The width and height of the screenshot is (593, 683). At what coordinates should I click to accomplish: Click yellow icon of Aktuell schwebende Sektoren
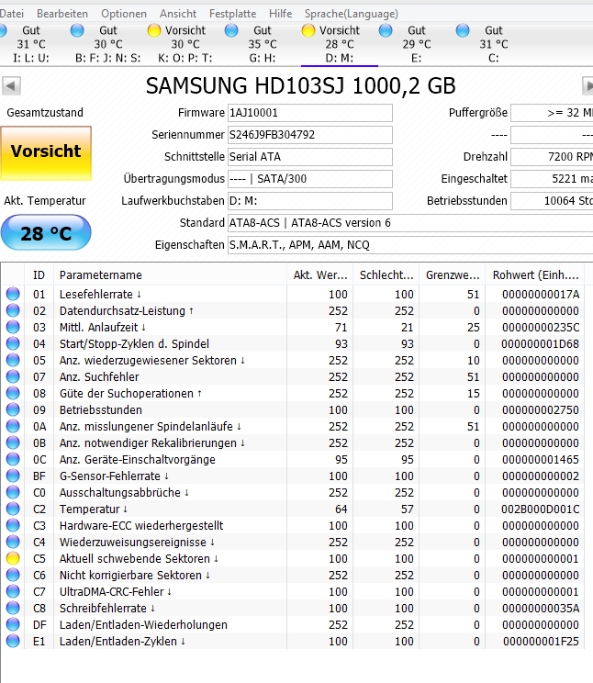pyautogui.click(x=13, y=558)
